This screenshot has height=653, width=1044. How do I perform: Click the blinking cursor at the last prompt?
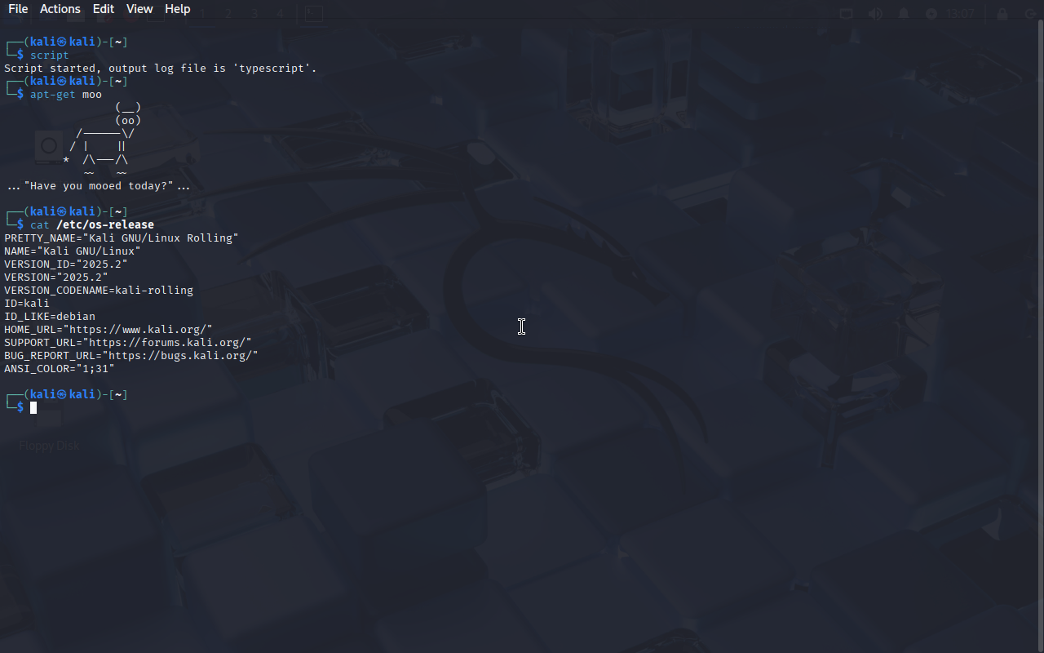tap(33, 407)
